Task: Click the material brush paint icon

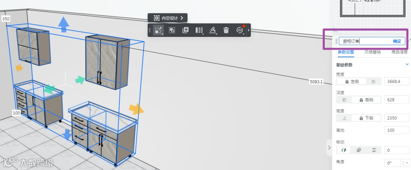Action: [213, 30]
